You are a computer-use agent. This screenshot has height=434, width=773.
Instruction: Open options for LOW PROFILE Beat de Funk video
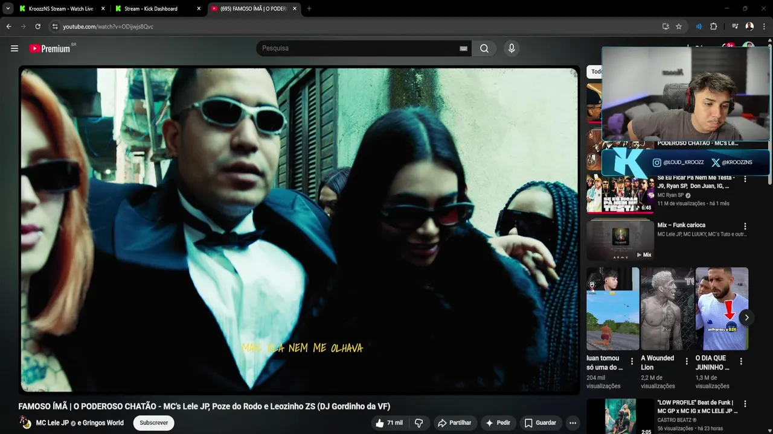745,404
